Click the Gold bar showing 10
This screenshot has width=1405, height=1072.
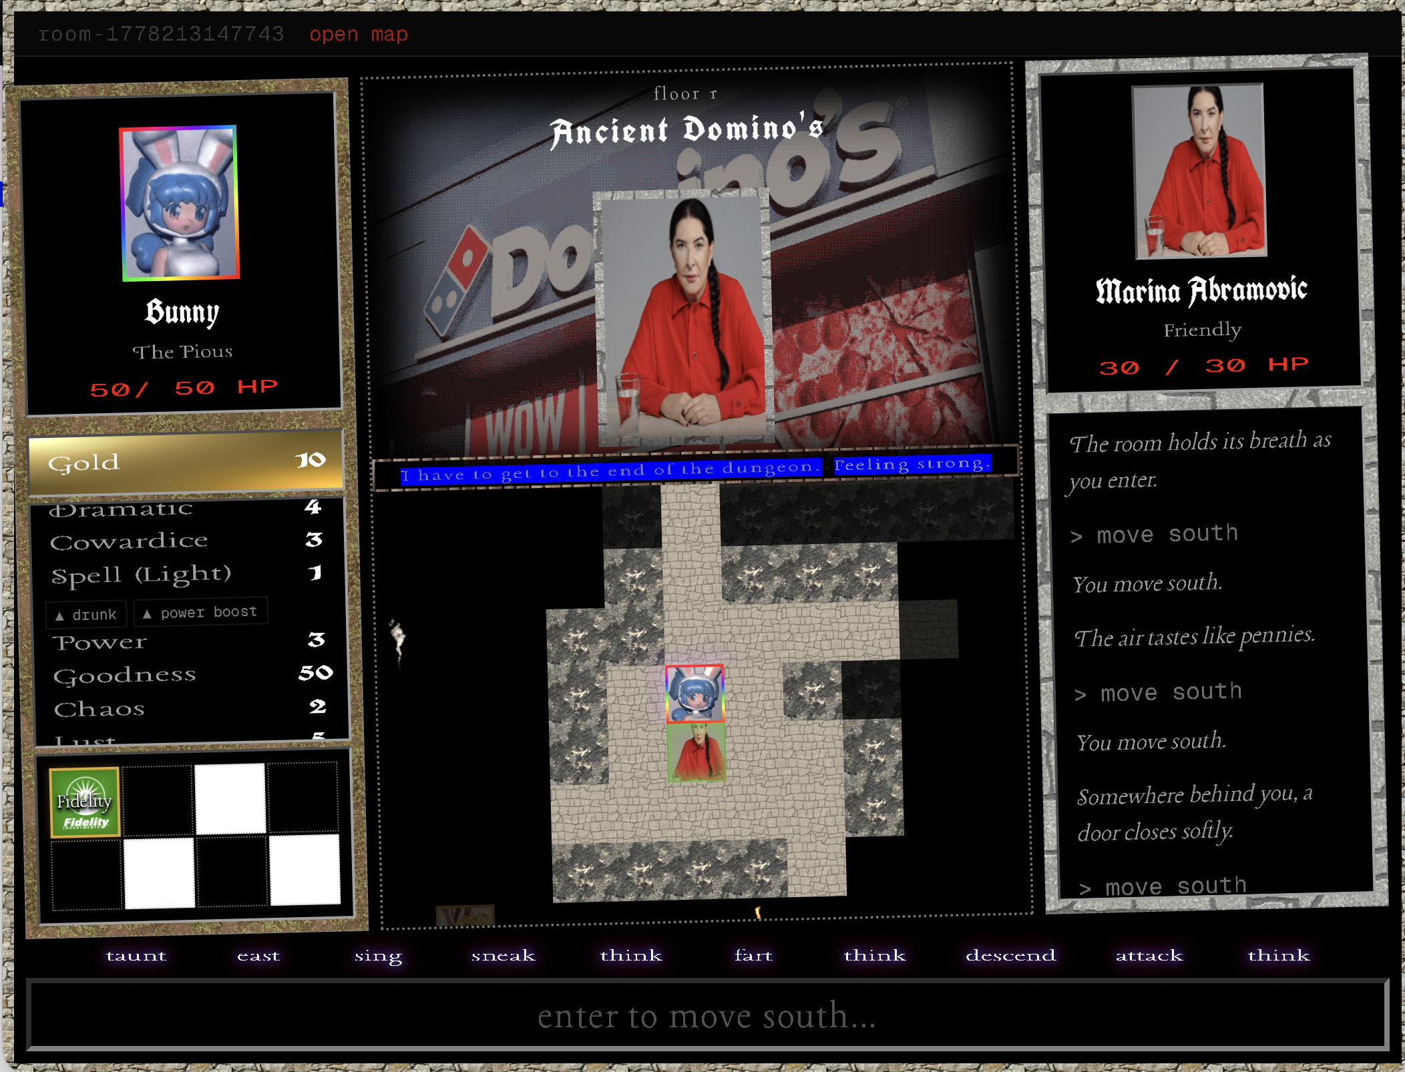[x=186, y=462]
